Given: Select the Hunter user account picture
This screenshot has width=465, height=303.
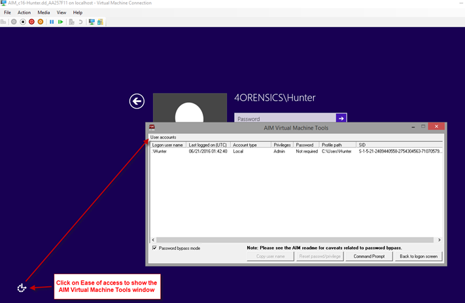Looking at the screenshot, I should tap(190, 108).
